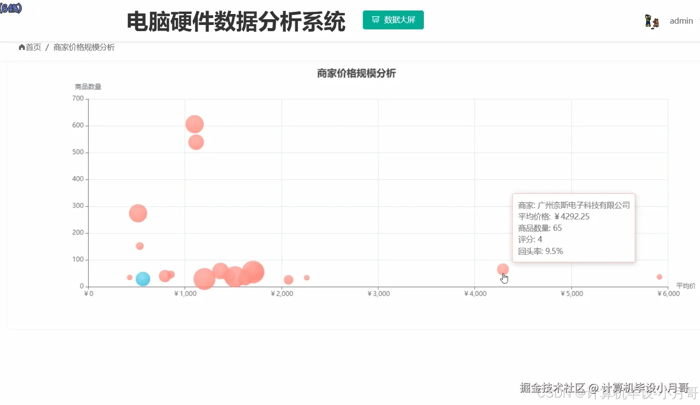Click the 商品数量 y-axis label
This screenshot has height=405, width=700.
(88, 87)
